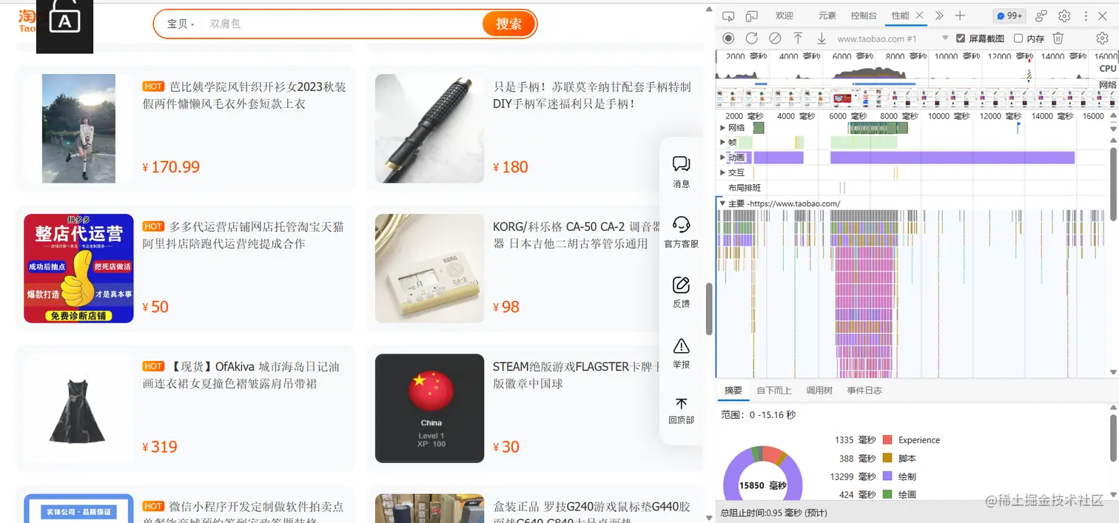This screenshot has height=523, width=1119.
Task: Switch to the 控制台 console tab
Action: click(x=864, y=16)
